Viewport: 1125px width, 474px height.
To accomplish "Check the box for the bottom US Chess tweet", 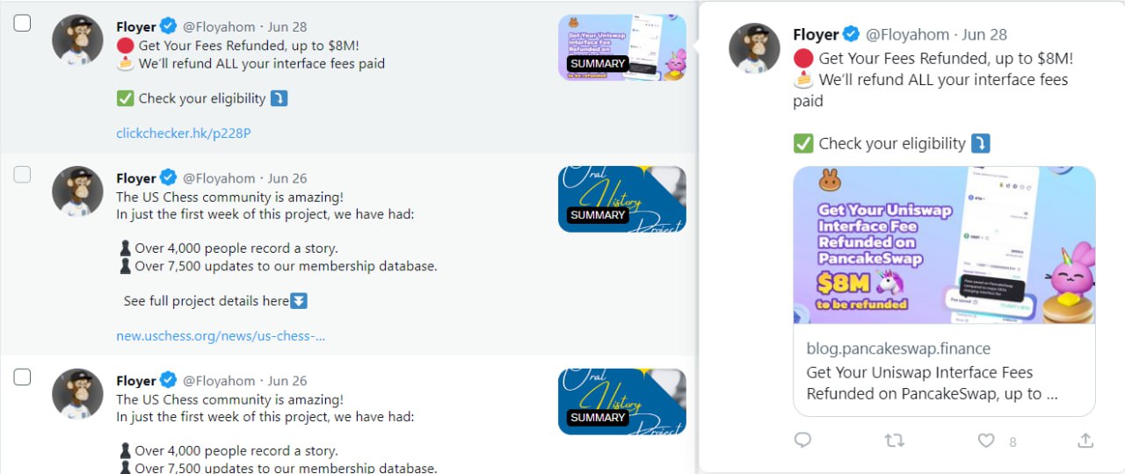I will (23, 377).
